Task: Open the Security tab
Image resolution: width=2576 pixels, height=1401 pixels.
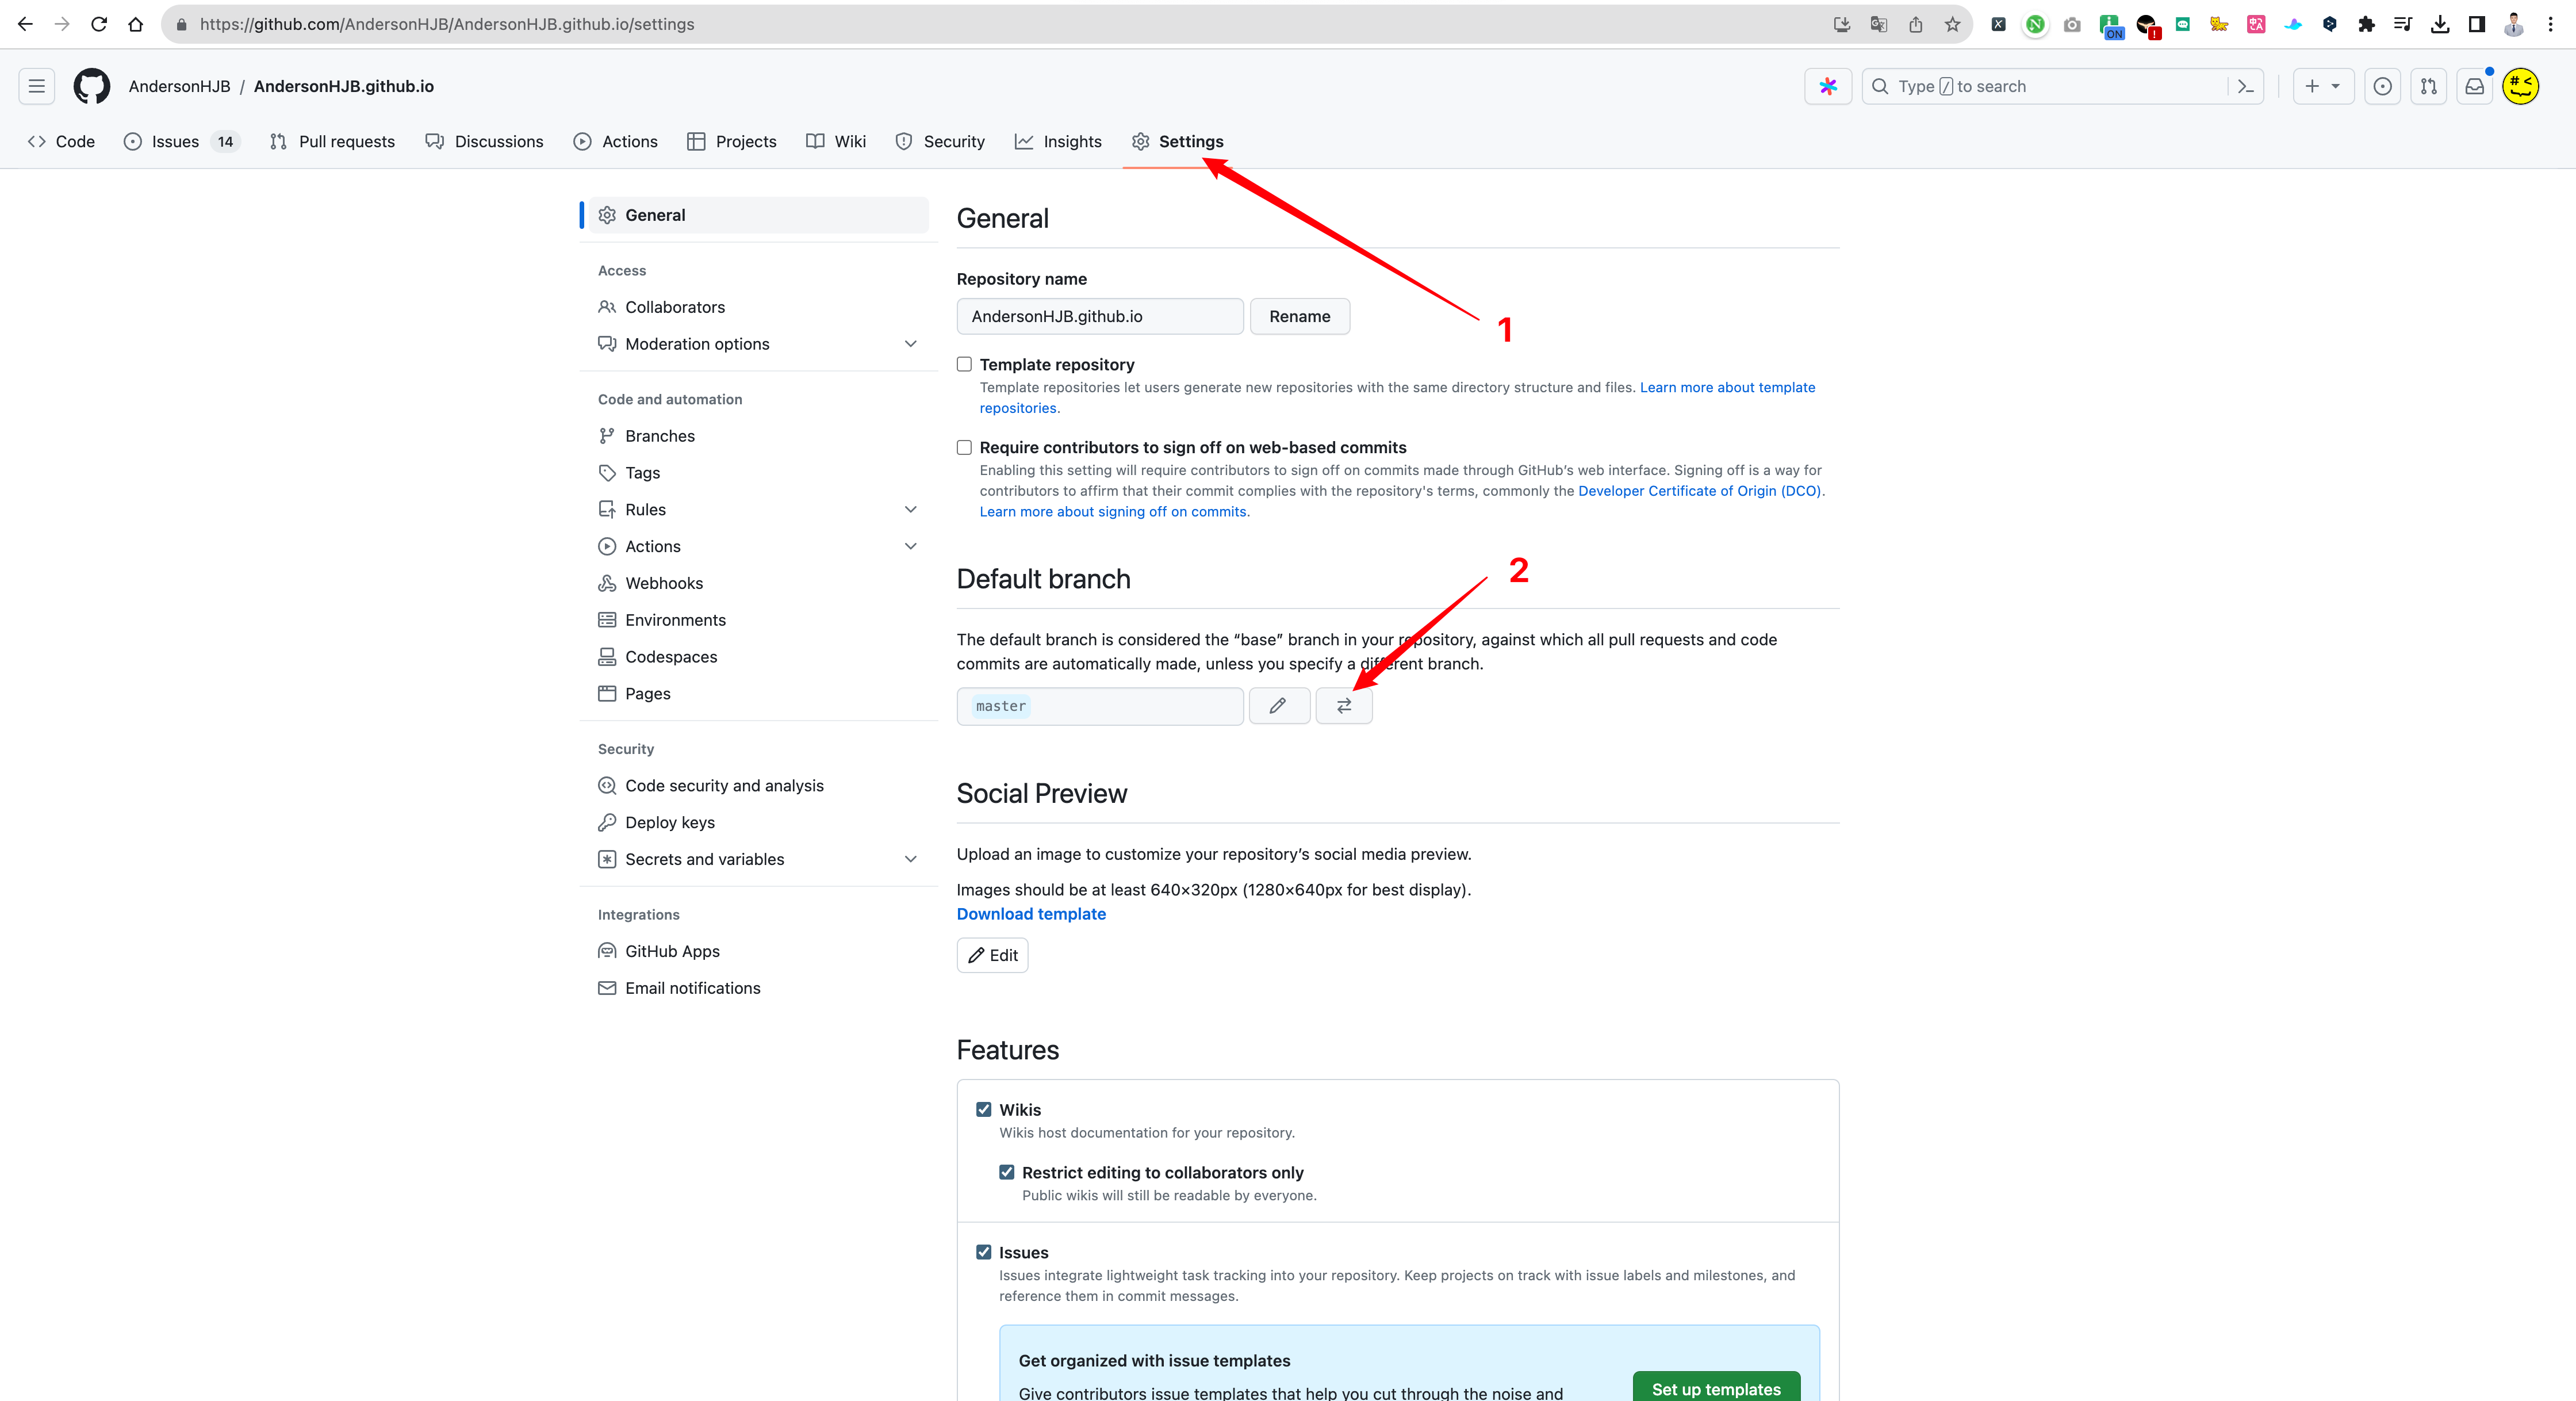Action: (940, 141)
